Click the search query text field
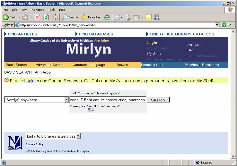This screenshot has height=166, width=237. 108,100
